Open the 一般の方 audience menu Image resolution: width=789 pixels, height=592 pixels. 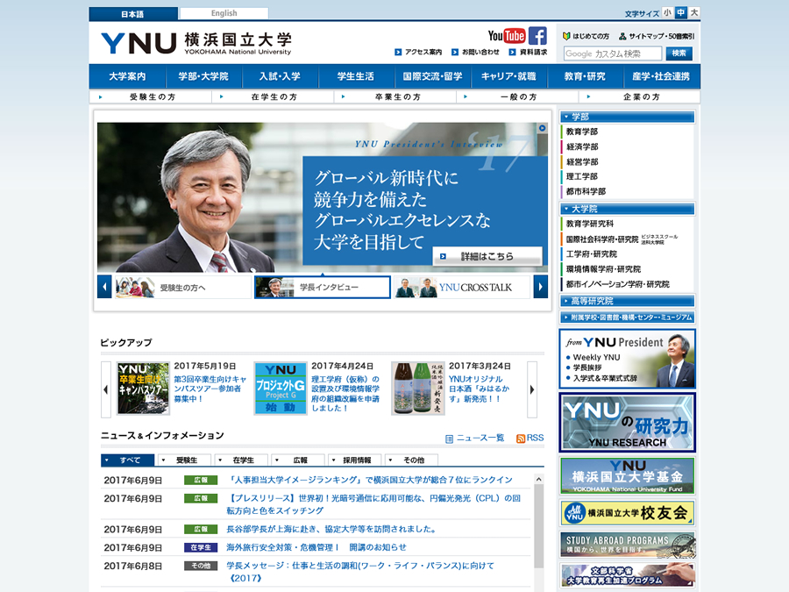(x=517, y=96)
